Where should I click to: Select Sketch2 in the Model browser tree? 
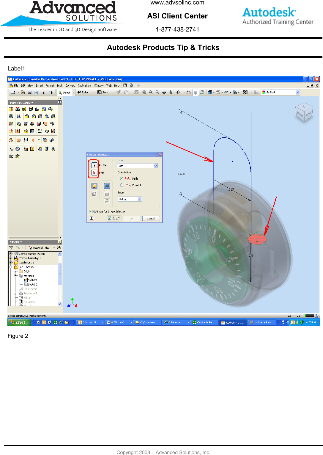point(33,284)
